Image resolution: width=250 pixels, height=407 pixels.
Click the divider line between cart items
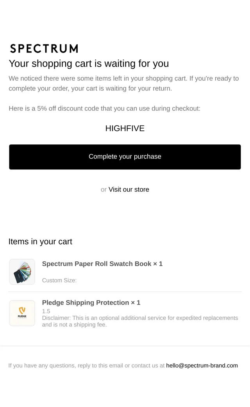tap(125, 292)
